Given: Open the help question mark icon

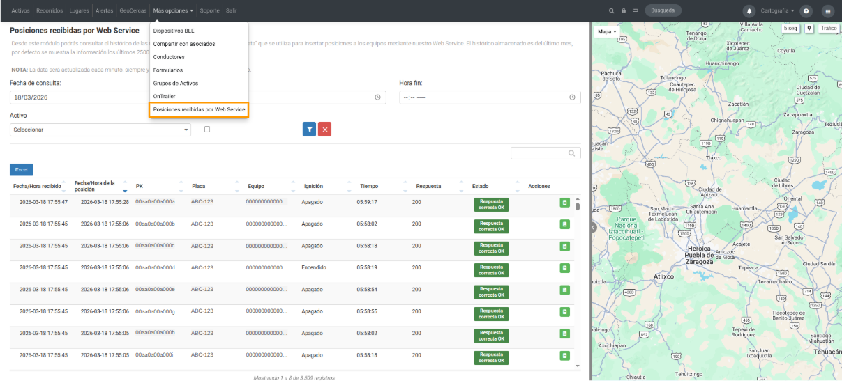Looking at the screenshot, I should pyautogui.click(x=806, y=11).
